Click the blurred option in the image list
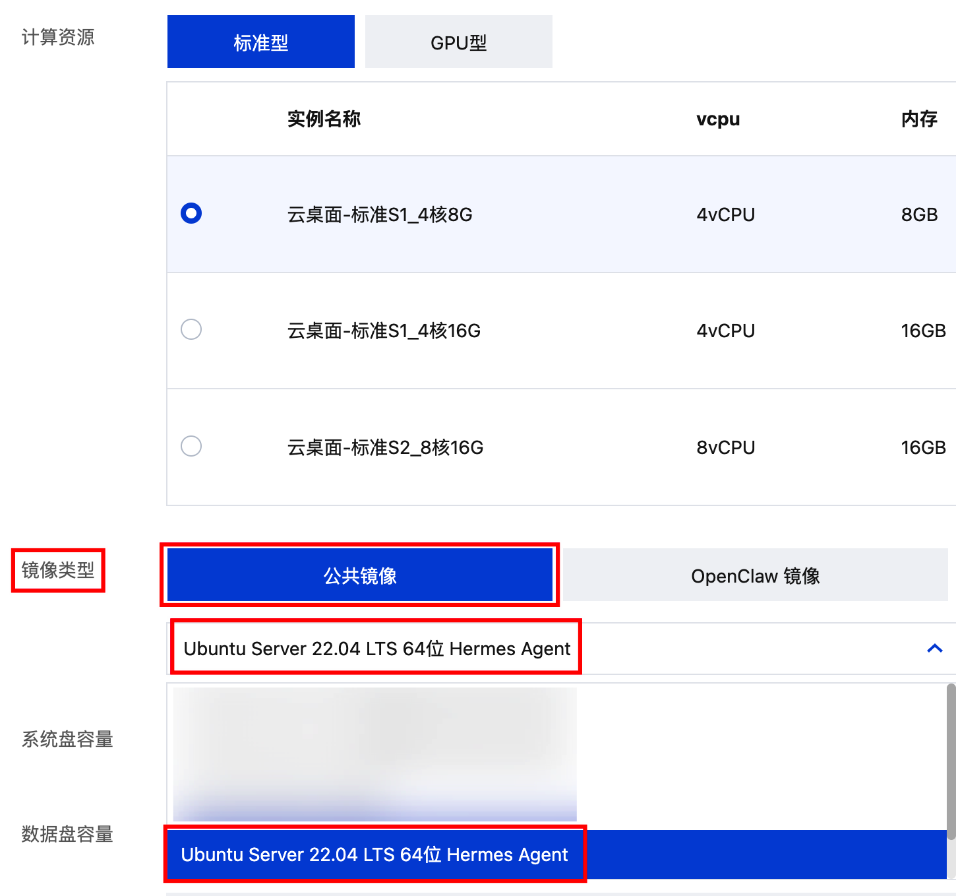This screenshot has height=896, width=956. coord(374,753)
